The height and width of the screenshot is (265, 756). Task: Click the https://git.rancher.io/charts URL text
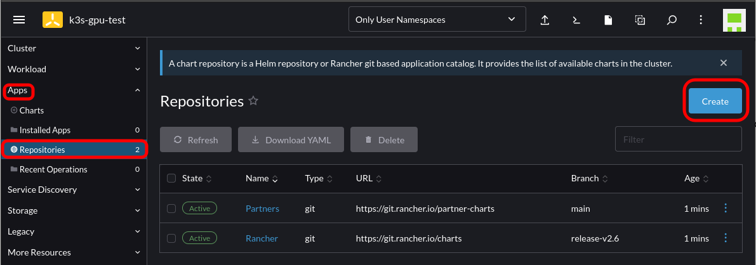pos(409,238)
